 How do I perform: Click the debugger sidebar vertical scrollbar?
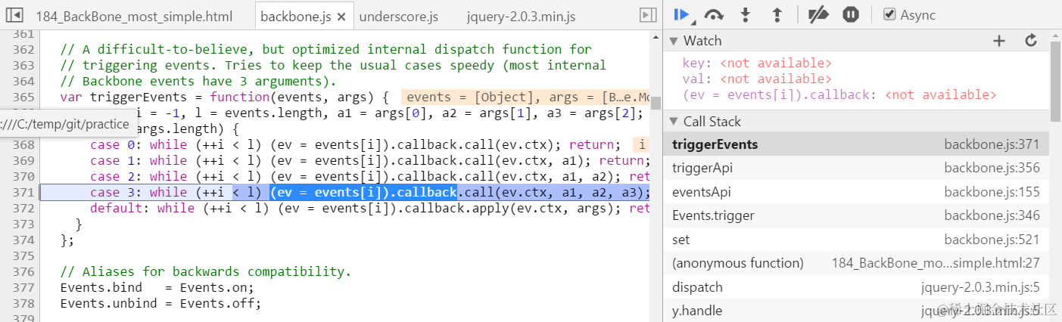pyautogui.click(x=1055, y=82)
